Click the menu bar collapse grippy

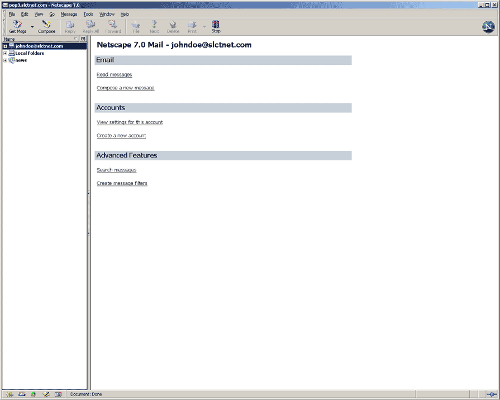[4, 14]
